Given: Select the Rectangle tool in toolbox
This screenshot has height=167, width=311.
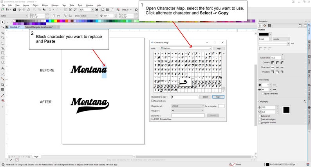Looking at the screenshot, I should point(3,53).
